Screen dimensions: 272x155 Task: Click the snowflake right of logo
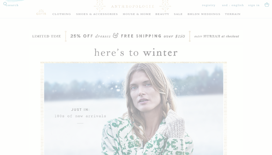(x=165, y=6)
